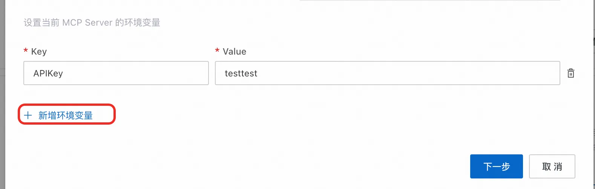Click the 设置当前 MCP Server 的环境变量 description text
Image resolution: width=595 pixels, height=189 pixels.
(92, 23)
